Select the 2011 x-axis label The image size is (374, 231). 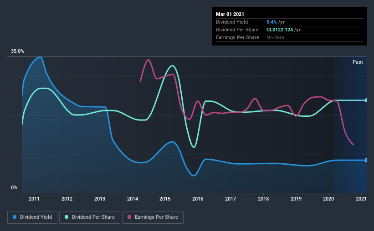coord(34,199)
